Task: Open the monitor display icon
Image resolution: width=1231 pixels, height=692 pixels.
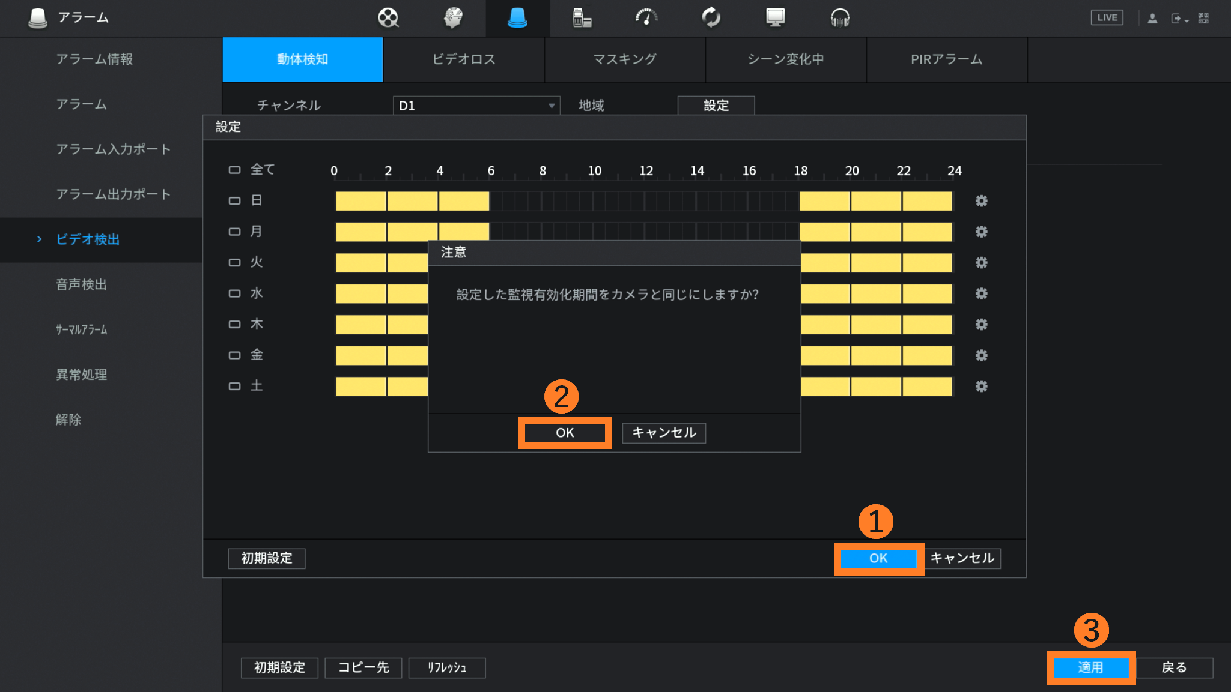Action: coord(775,18)
